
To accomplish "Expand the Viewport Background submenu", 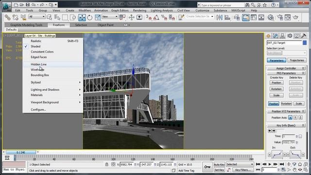I will [53, 103].
